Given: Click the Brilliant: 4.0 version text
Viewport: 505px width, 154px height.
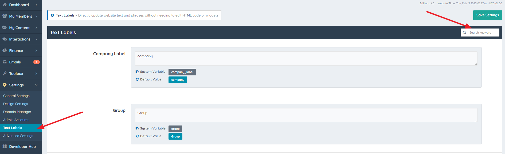Looking at the screenshot, I should 427,3.
